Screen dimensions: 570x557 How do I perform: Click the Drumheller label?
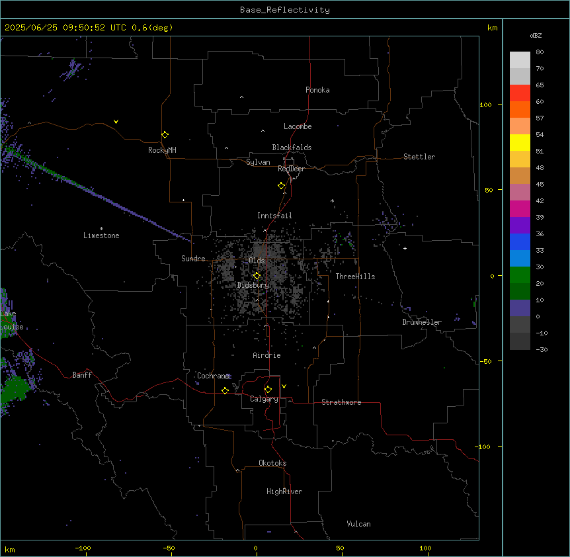pyautogui.click(x=422, y=322)
